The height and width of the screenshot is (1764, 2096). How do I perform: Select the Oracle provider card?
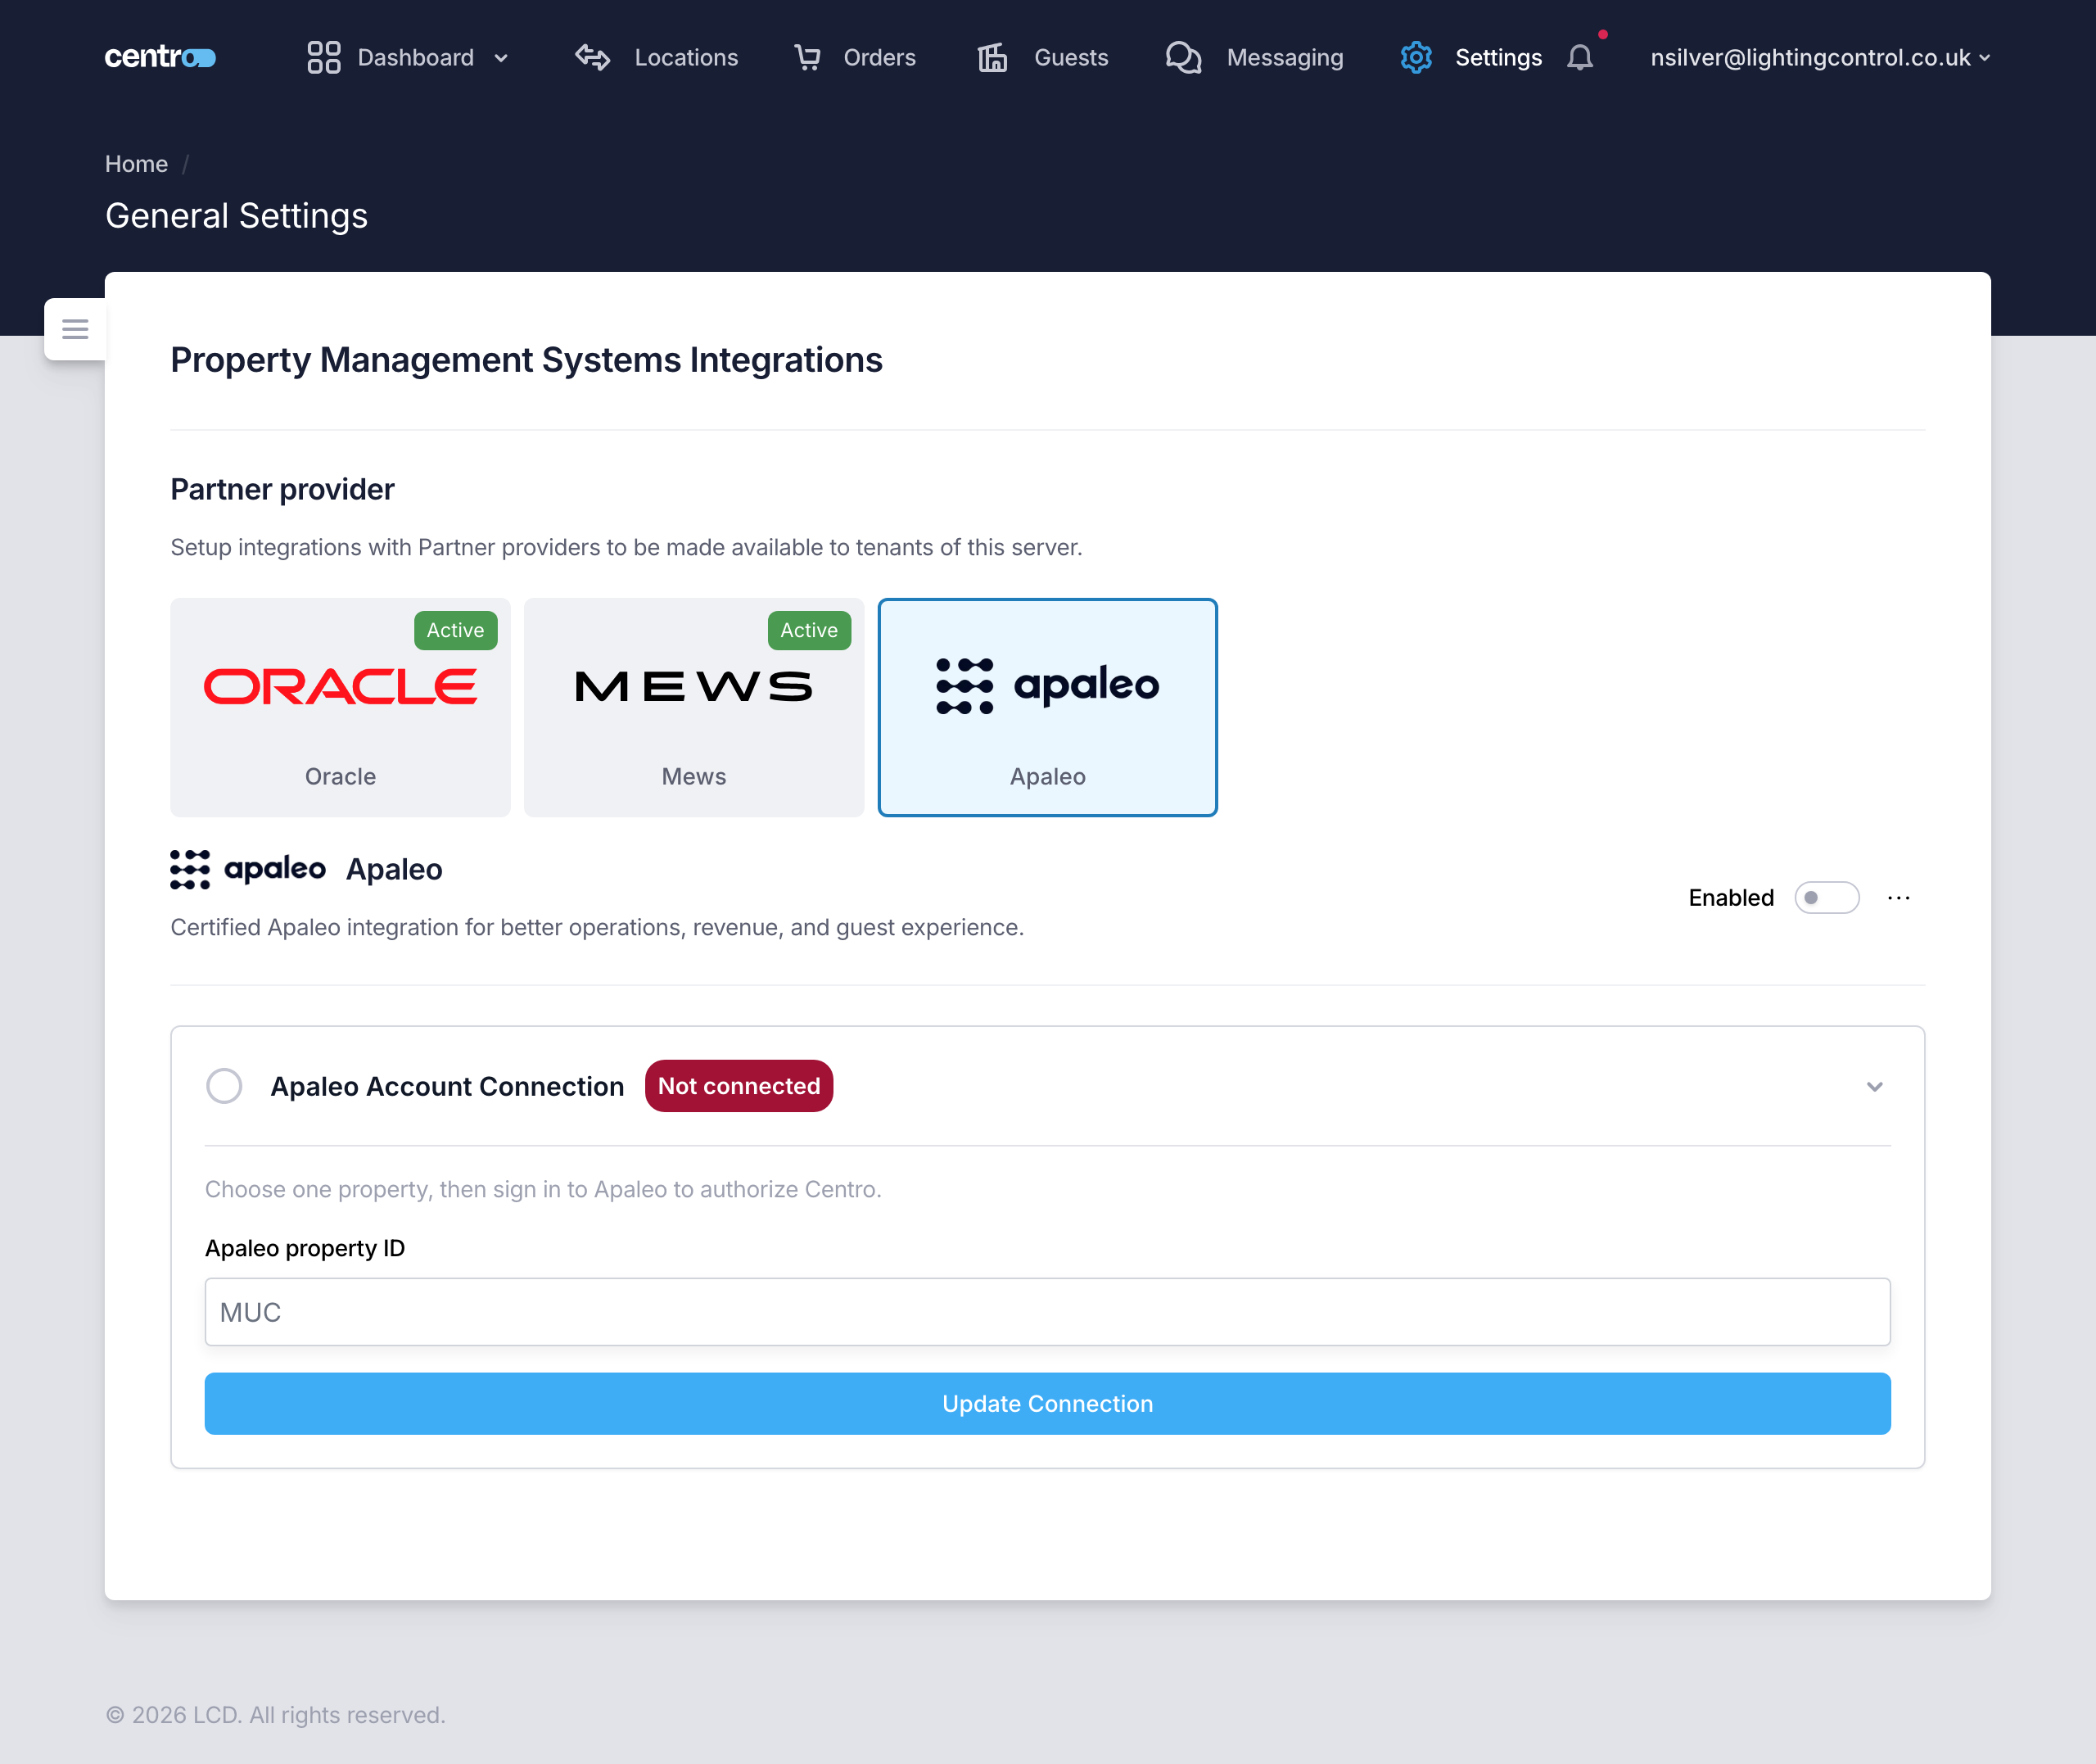tap(340, 707)
